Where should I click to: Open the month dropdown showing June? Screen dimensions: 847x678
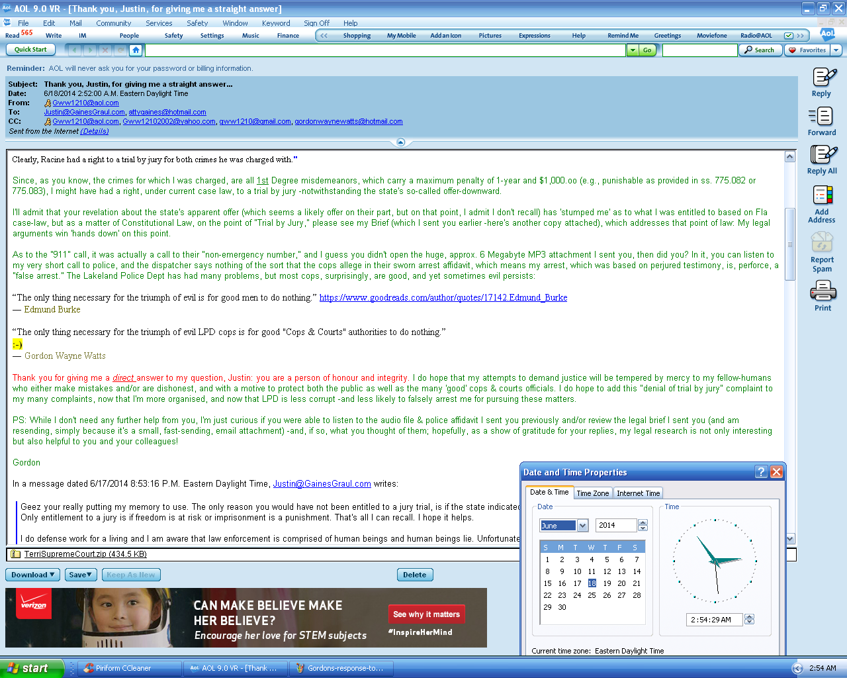point(582,526)
